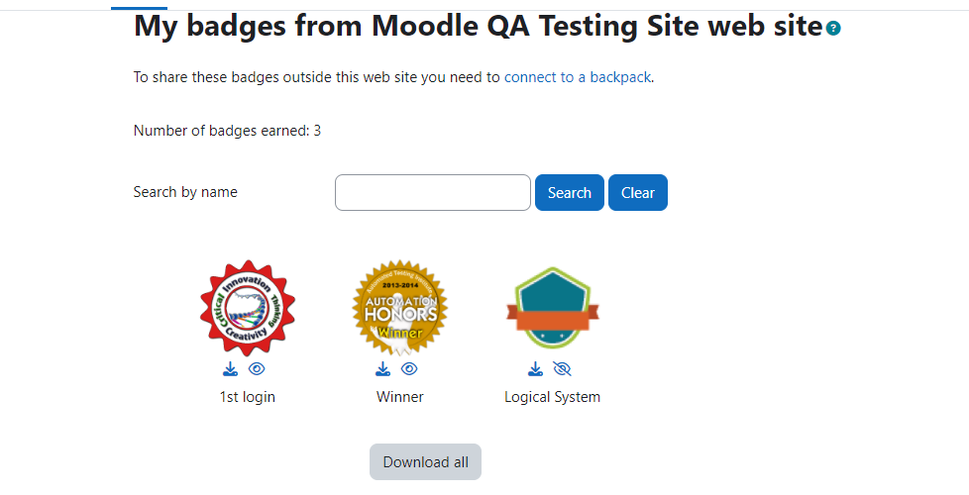
Task: Click the Clear button
Action: [638, 193]
